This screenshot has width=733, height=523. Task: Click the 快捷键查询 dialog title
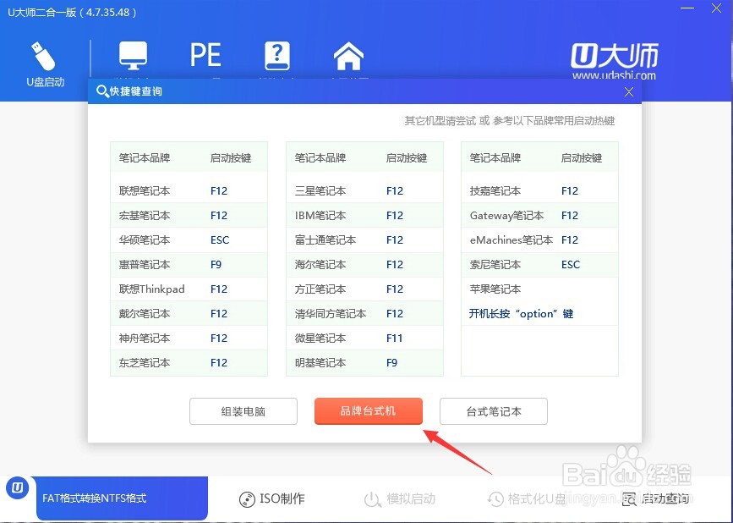[136, 91]
